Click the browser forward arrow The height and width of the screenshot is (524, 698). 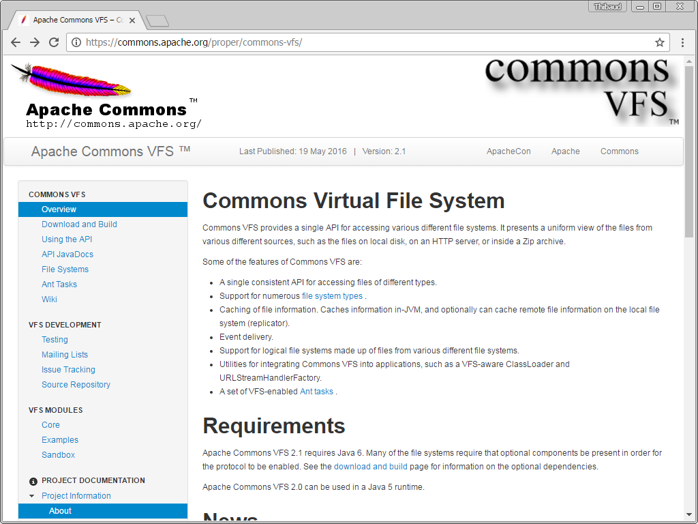pos(35,42)
